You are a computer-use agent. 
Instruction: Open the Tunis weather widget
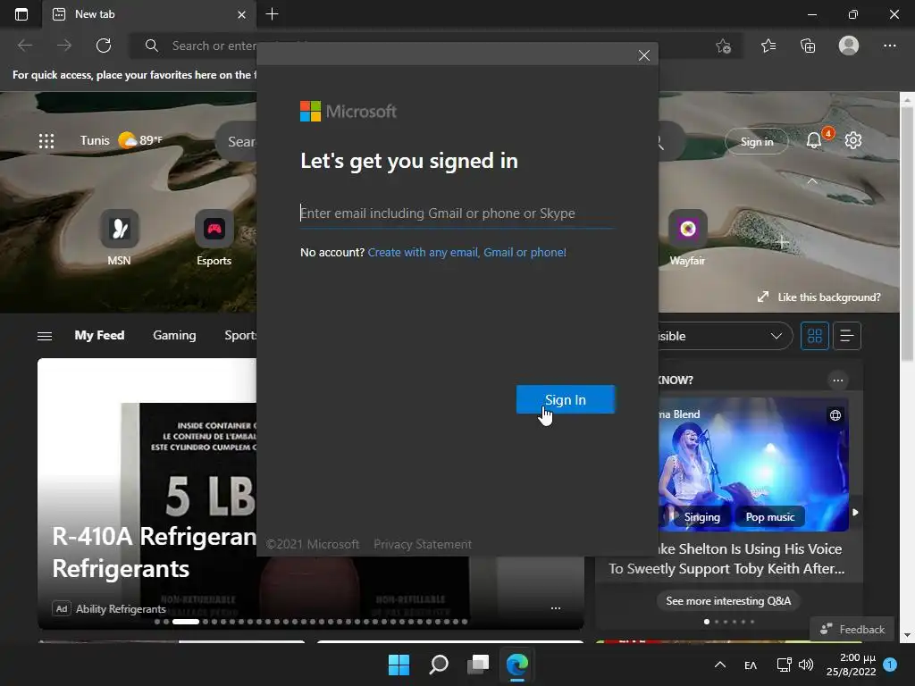pyautogui.click(x=122, y=140)
